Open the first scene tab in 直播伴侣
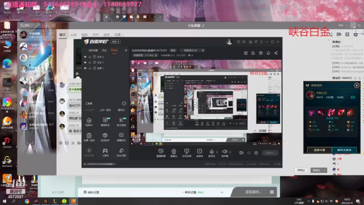 (x=93, y=51)
